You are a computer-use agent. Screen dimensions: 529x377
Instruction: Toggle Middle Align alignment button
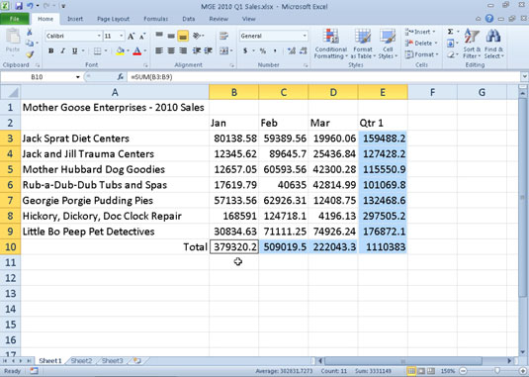pyautogui.click(x=171, y=36)
